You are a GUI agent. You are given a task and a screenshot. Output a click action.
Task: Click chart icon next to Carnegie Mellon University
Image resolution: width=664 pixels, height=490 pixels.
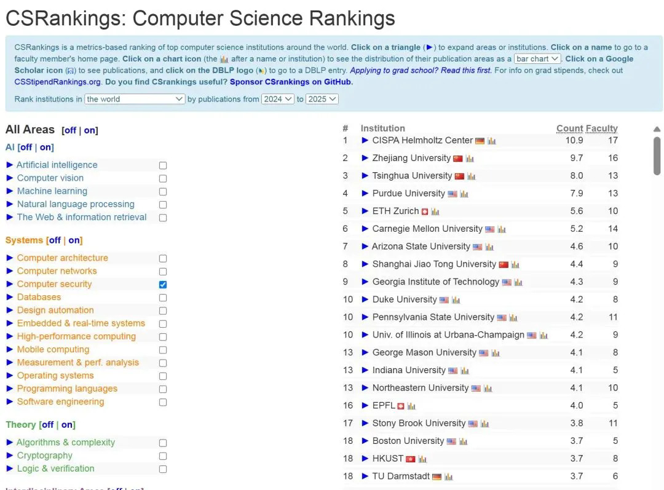point(502,229)
